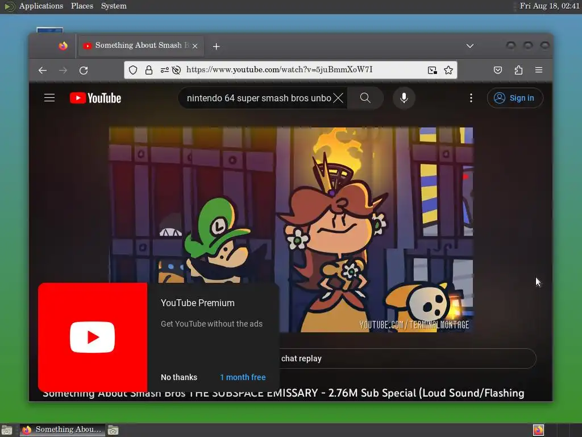The image size is (582, 437).
Task: Select the Something Abou... taskbar window button
Action: [x=63, y=430]
